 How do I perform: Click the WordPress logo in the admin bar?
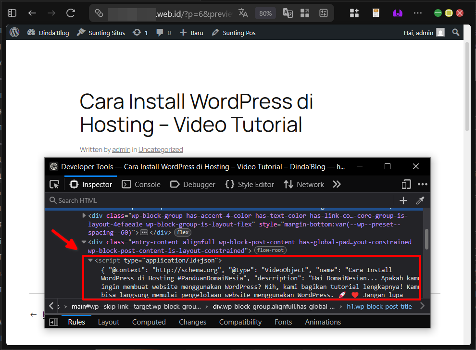14,32
